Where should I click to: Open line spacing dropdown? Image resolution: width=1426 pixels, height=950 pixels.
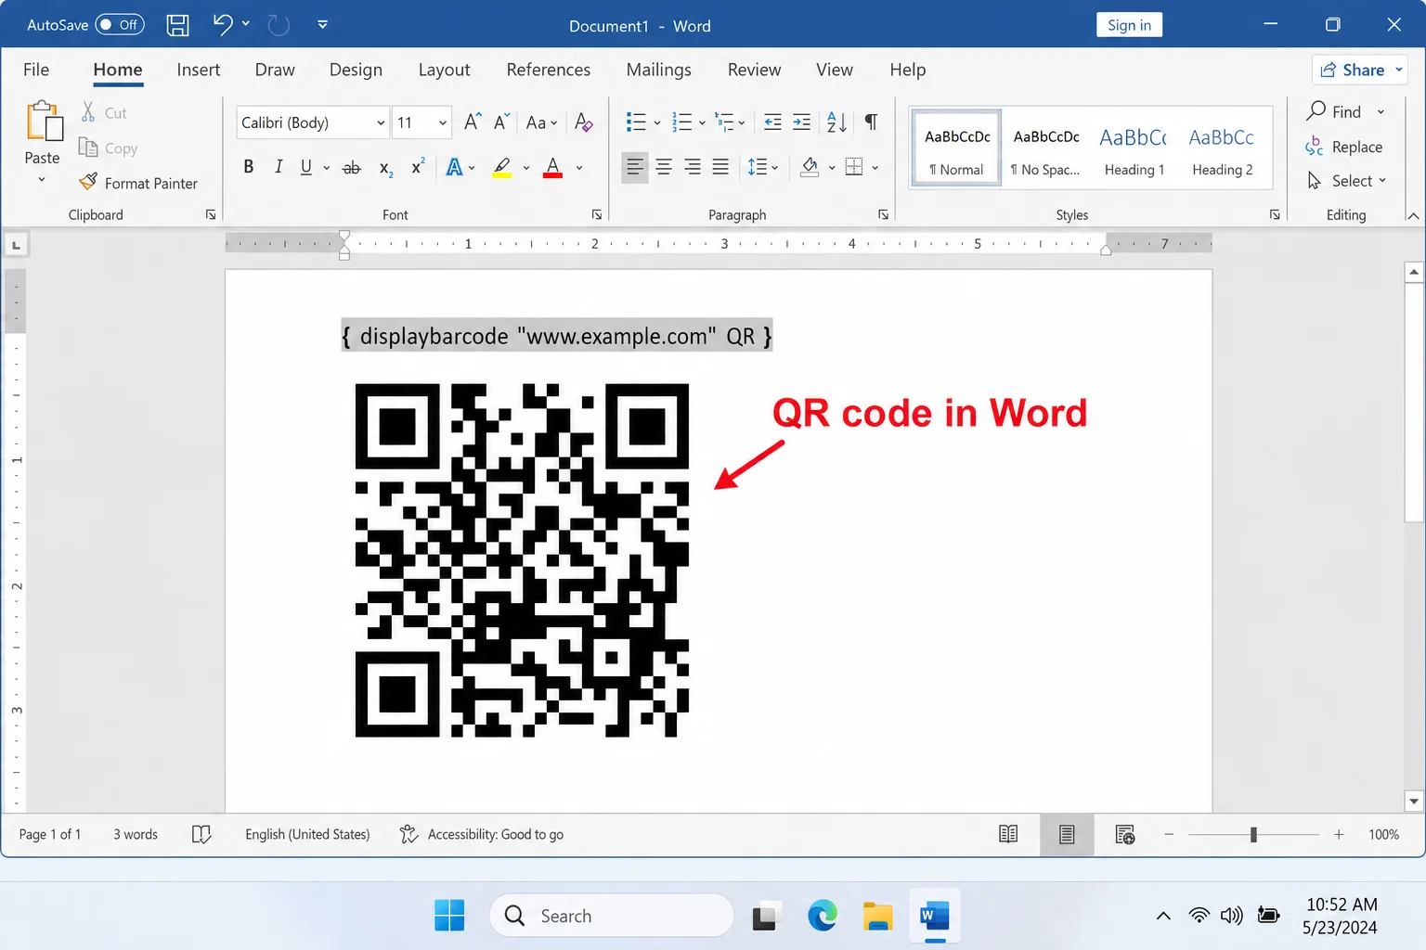pyautogui.click(x=763, y=167)
